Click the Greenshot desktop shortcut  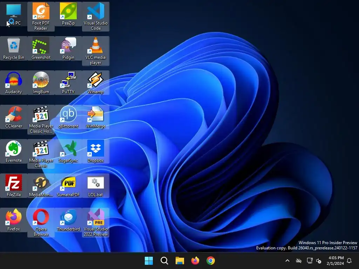pos(41,48)
